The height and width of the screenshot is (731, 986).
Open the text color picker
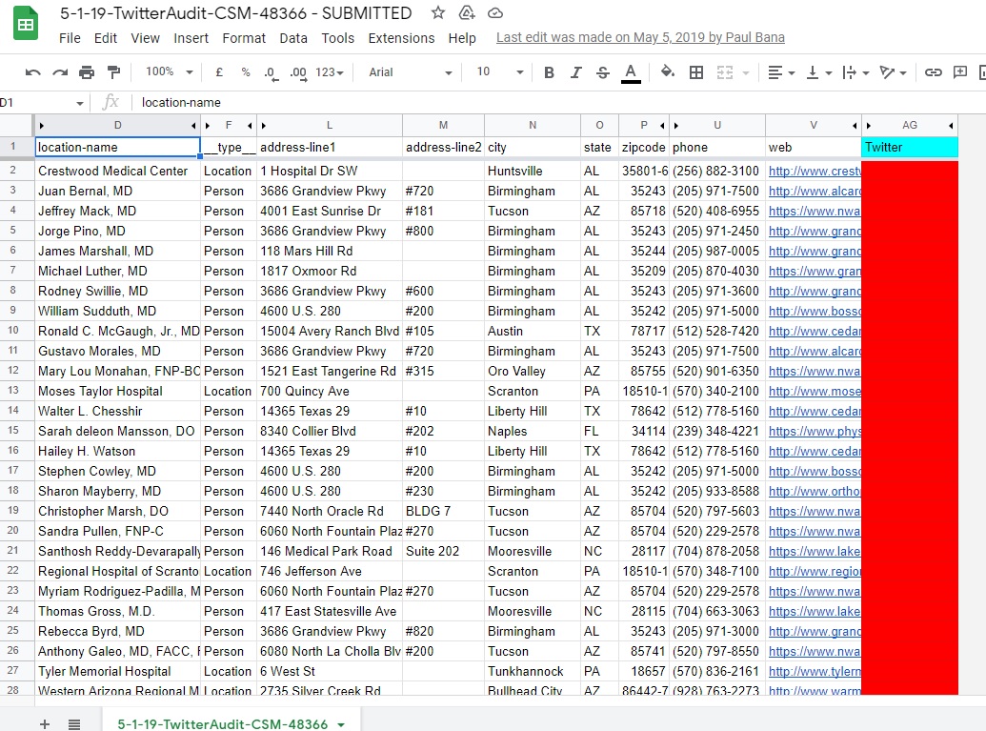630,72
